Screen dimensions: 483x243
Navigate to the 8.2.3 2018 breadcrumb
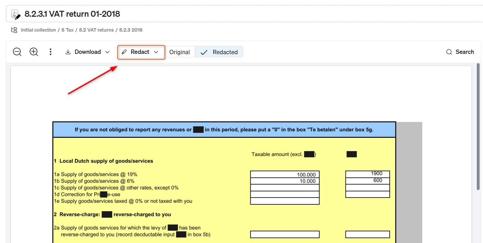point(131,30)
